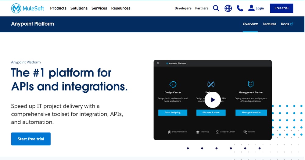The image size is (305, 160).
Task: Open the search magnifier icon
Action: [x=216, y=8]
